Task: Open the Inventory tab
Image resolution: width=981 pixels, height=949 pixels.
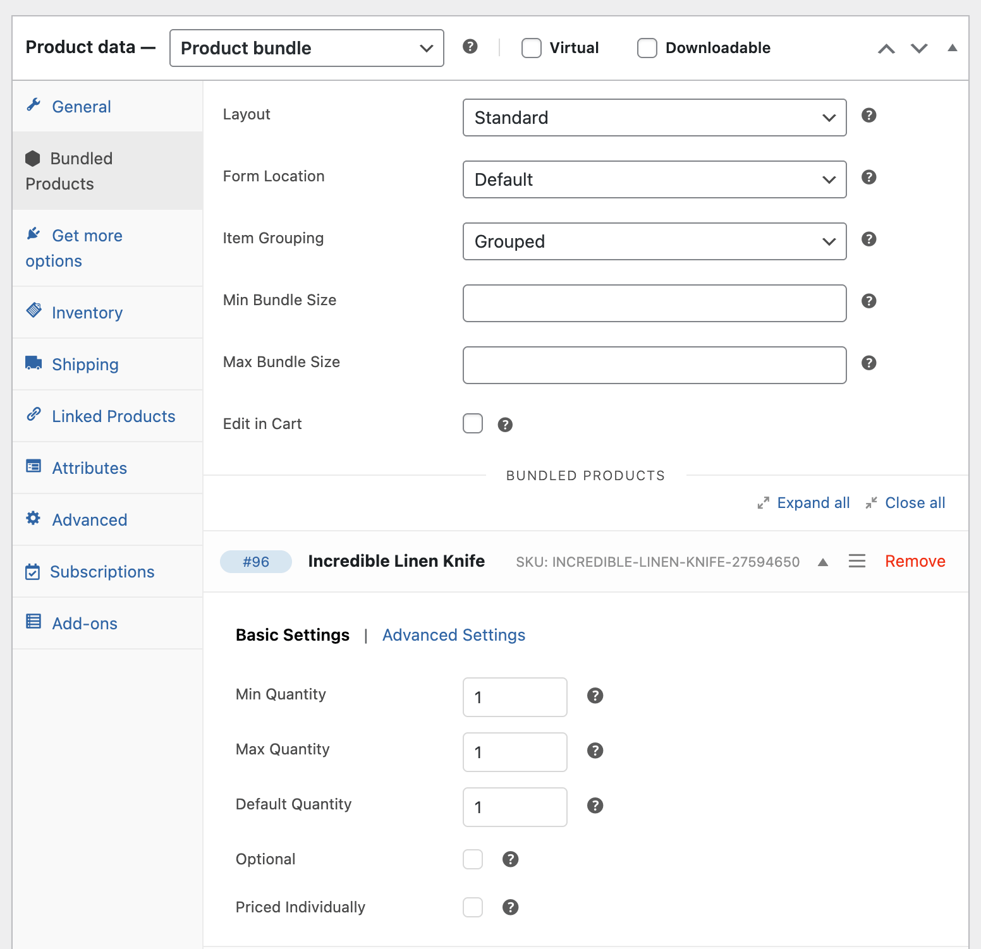Action: [x=87, y=313]
